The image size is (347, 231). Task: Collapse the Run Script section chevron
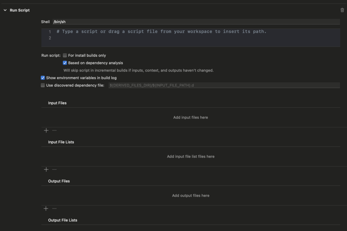point(5,10)
